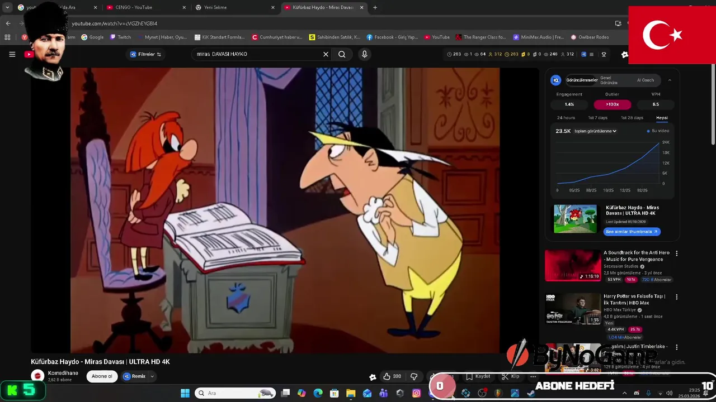
Task: Run the search via the magnifier icon
Action: tap(342, 54)
